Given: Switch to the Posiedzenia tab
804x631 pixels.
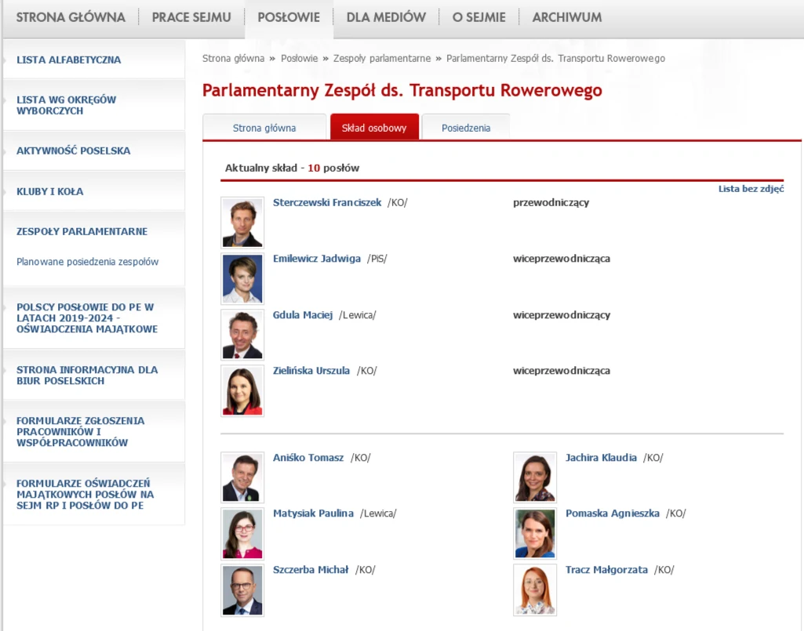Looking at the screenshot, I should pyautogui.click(x=466, y=128).
